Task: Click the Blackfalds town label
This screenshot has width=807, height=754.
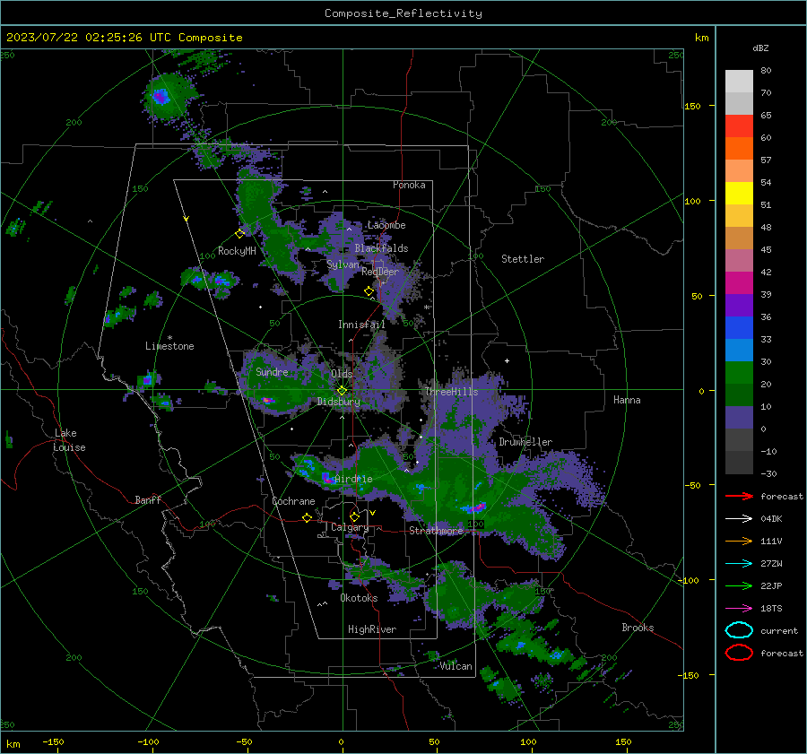Action: (381, 248)
